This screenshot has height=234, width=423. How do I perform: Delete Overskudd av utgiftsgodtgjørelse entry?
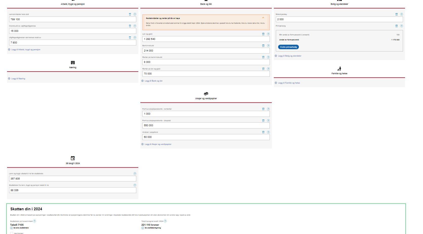(130, 26)
